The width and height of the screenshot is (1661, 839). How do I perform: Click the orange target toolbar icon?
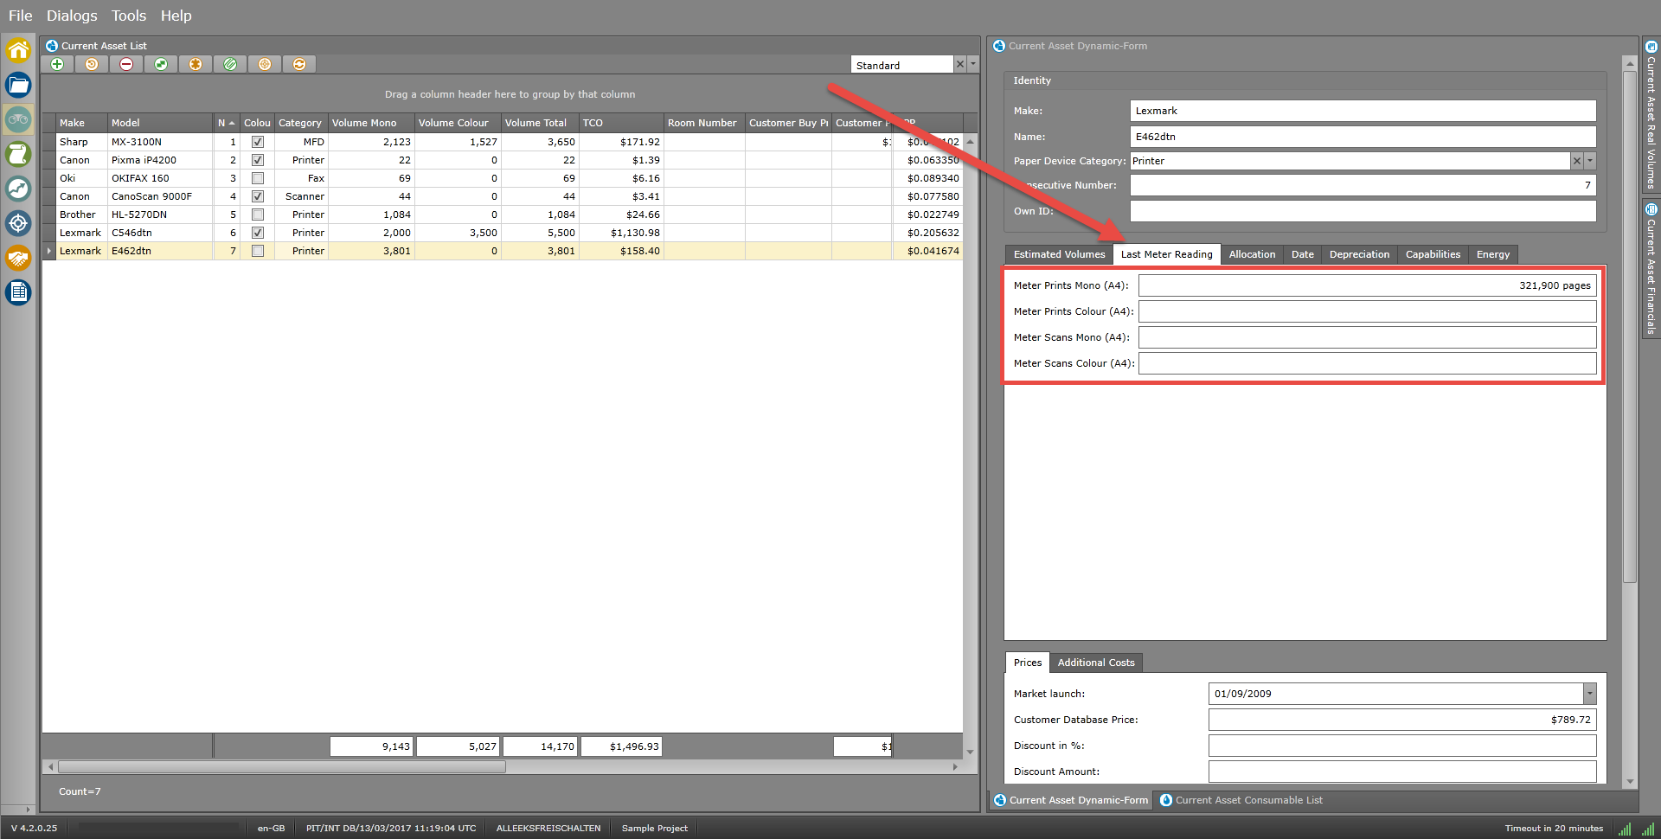pos(265,64)
